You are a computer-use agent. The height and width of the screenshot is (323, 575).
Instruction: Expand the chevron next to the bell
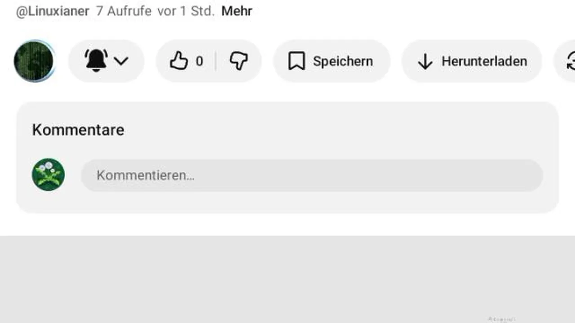coord(121,61)
